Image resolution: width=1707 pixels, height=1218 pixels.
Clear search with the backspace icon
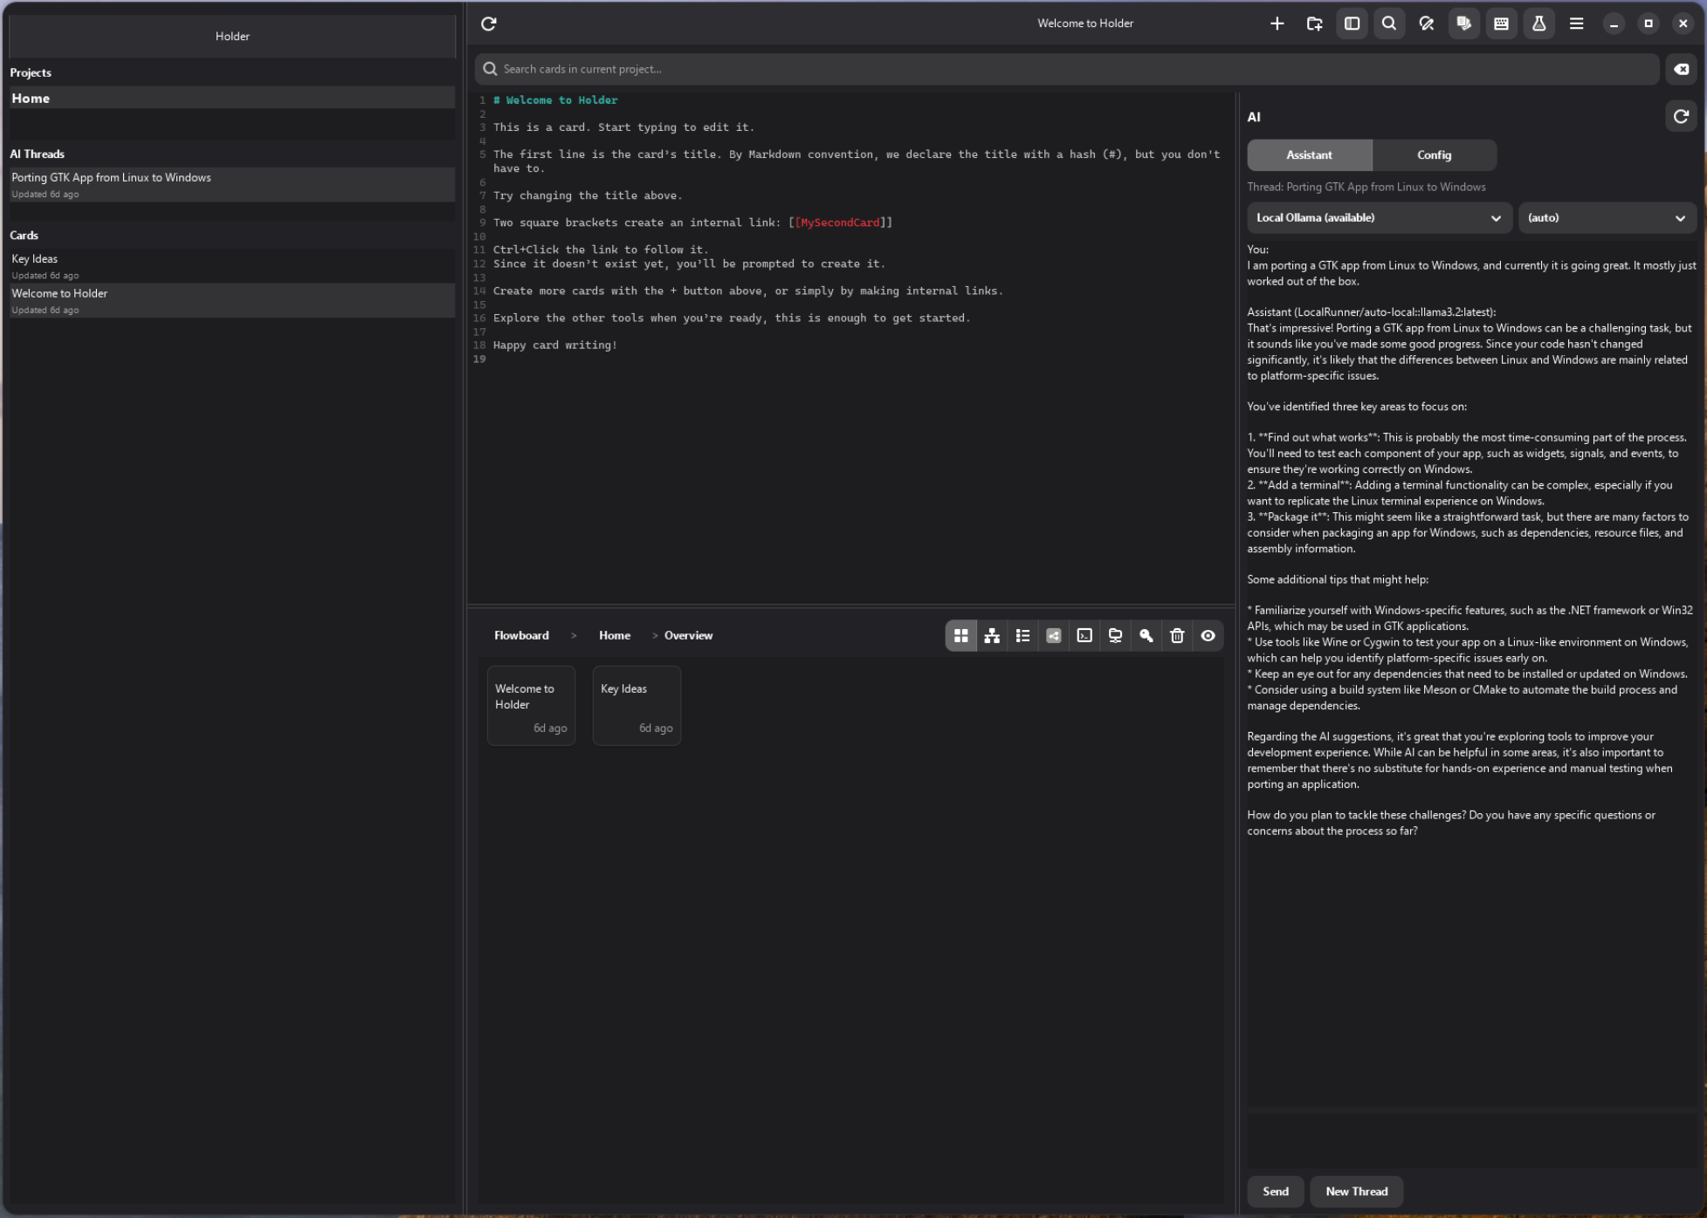(x=1682, y=69)
